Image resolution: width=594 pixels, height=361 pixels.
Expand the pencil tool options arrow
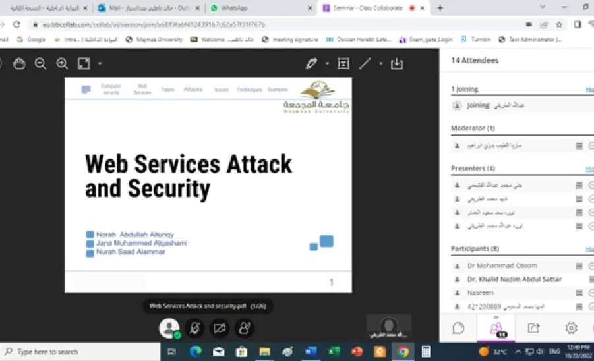tap(327, 64)
